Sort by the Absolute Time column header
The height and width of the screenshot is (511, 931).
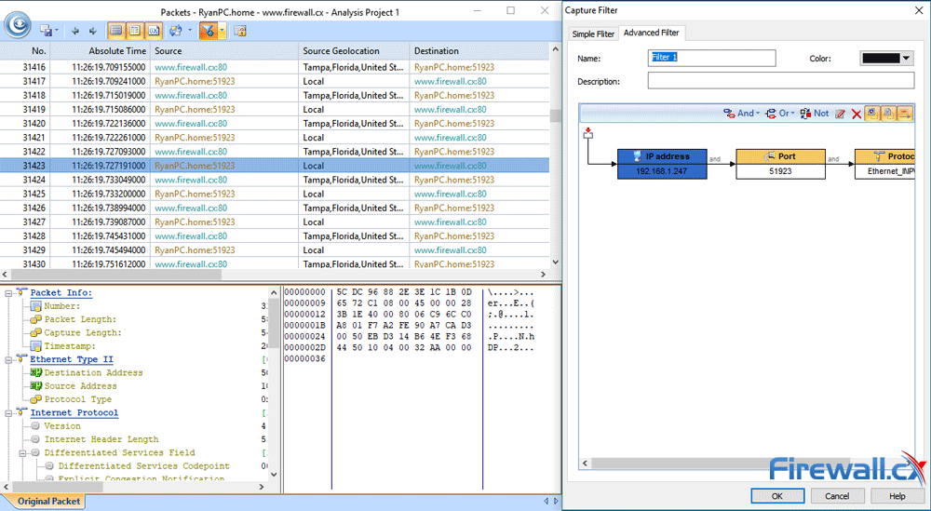(x=101, y=51)
